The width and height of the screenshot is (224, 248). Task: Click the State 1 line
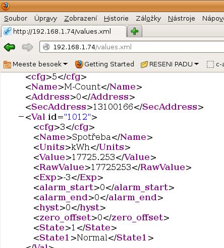pyautogui.click(x=75, y=227)
